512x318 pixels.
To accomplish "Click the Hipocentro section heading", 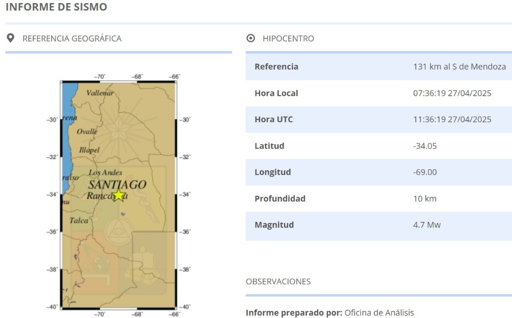I will [x=288, y=38].
